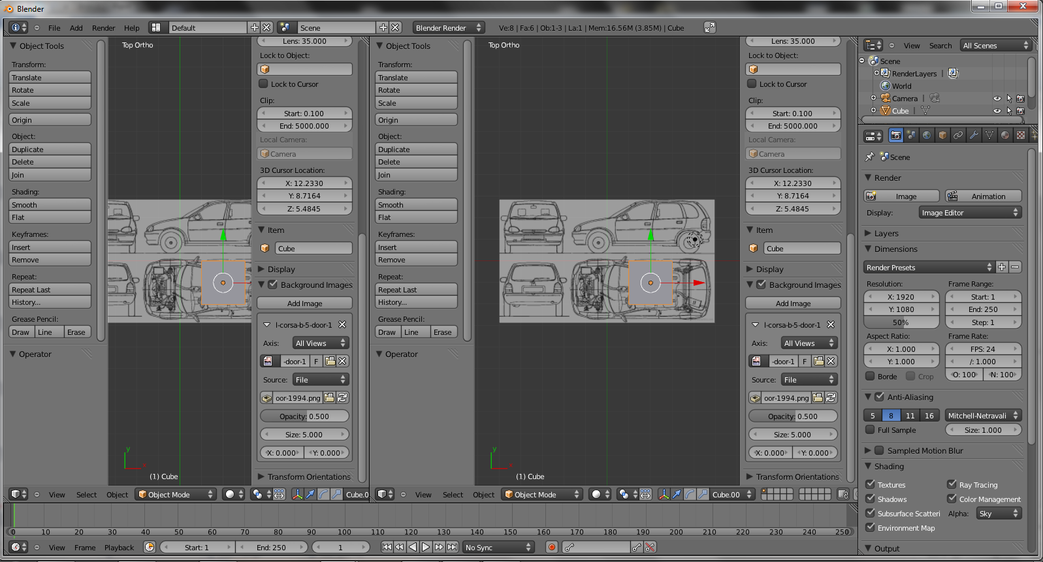Click the delete keyframe icon in timeline
Screen dimensions: 1043x562
pos(650,547)
